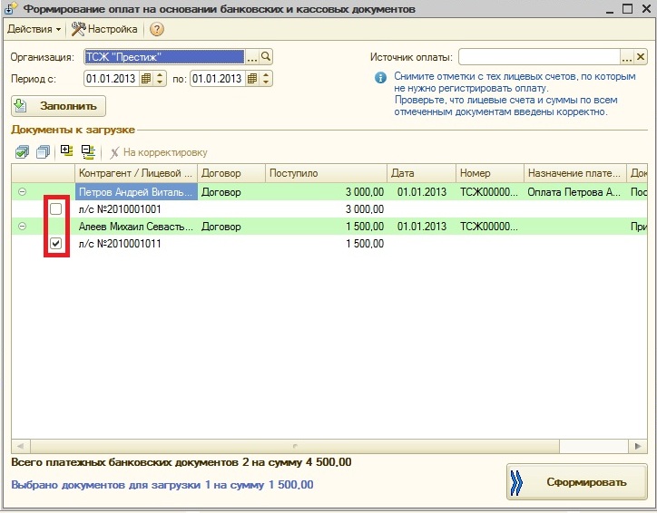Click the uncheck all documents icon
This screenshot has width=657, height=513.
point(42,152)
